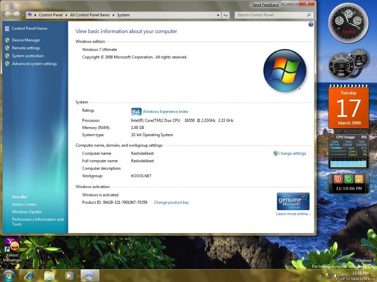Viewport: 377px width, 282px height.
Task: Open Advanced system settings
Action: pos(35,64)
